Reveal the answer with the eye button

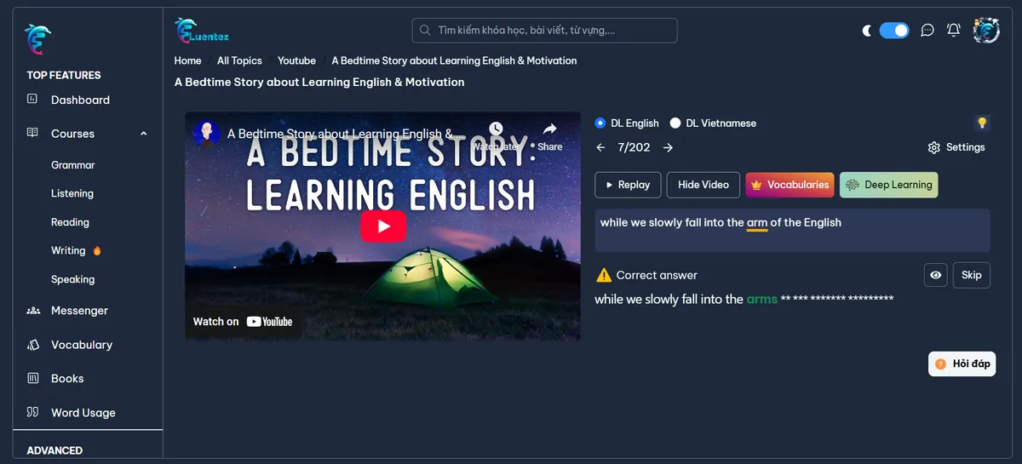935,275
